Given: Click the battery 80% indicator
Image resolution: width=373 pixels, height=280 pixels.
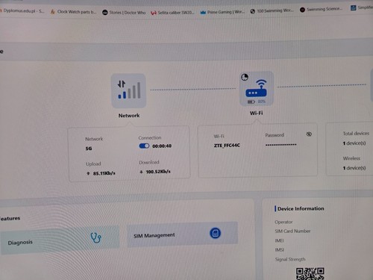Looking at the screenshot, I should pyautogui.click(x=257, y=102).
